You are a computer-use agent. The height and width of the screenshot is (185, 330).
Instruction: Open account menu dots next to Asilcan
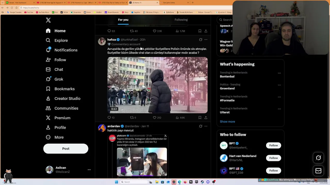coord(89,170)
